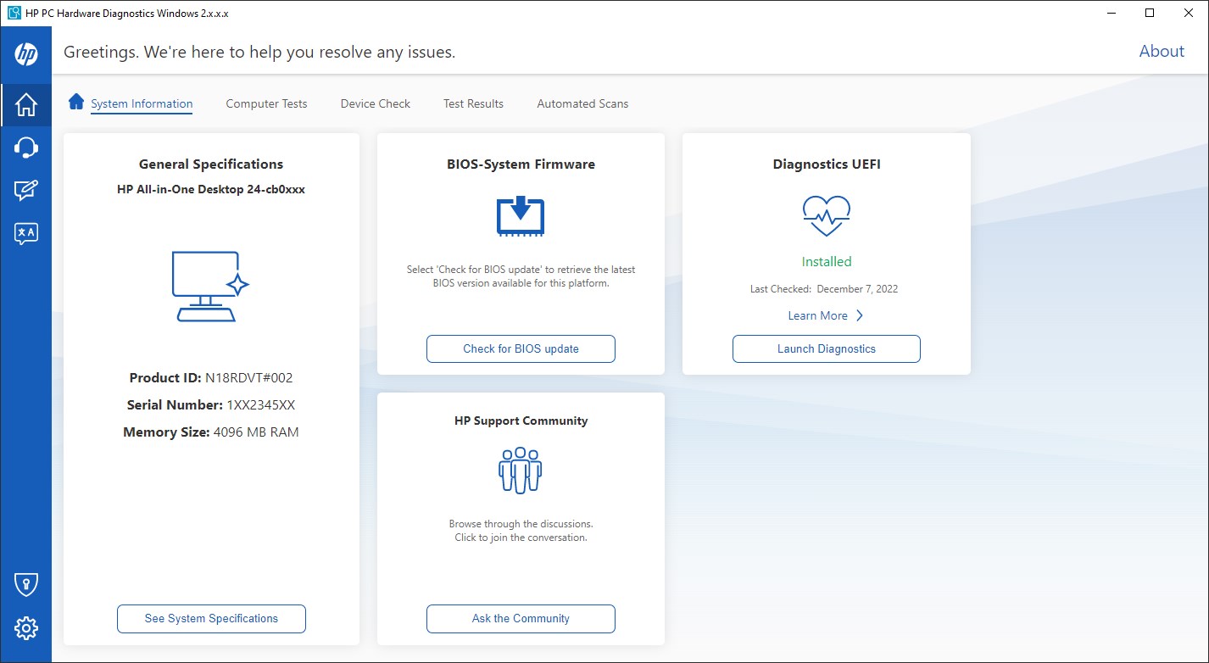Select the Diagnostics UEFI heartbeat icon
The width and height of the screenshot is (1209, 663).
[826, 216]
